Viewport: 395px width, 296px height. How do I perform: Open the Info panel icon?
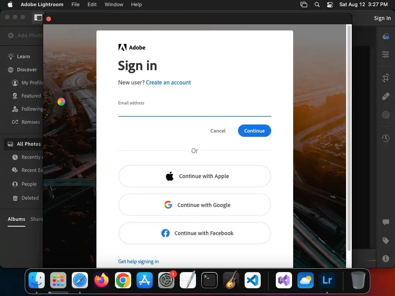tap(386, 259)
